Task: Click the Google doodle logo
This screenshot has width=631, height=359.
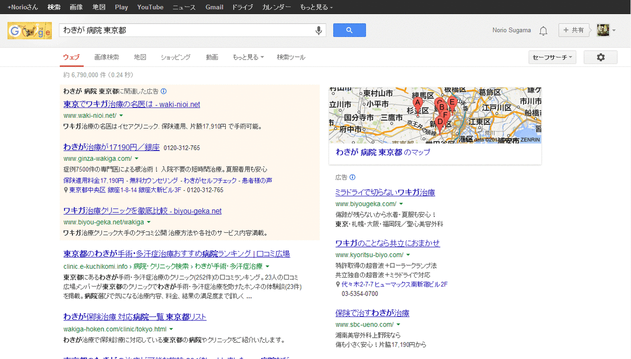Action: 30,31
